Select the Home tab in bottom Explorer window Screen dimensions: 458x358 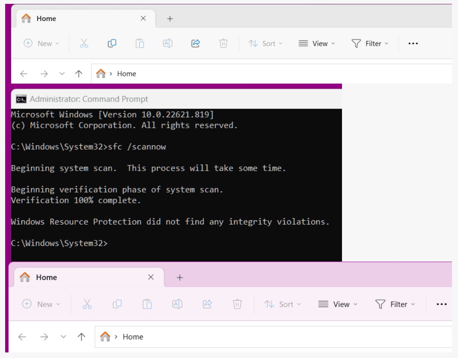coord(89,277)
